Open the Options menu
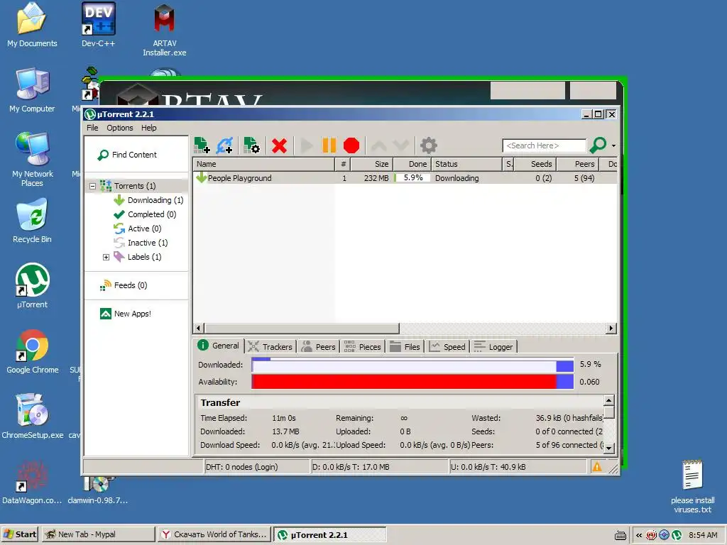Screen dimensions: 727x545 [x=119, y=128]
